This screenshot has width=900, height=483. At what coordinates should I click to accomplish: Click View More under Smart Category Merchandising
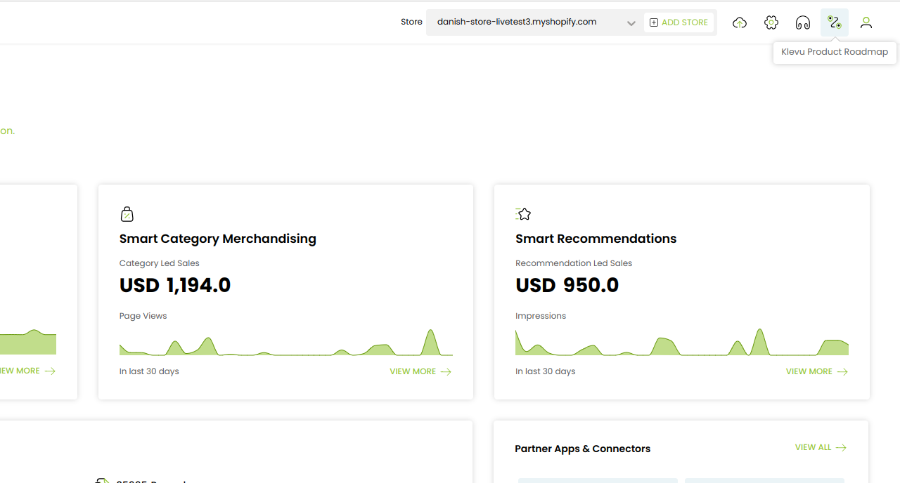[x=420, y=371]
